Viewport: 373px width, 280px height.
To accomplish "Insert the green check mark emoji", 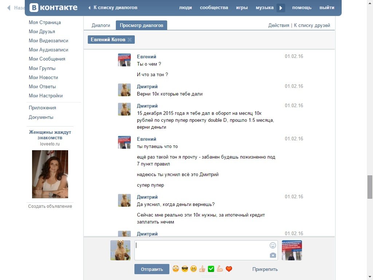I will 211,269.
